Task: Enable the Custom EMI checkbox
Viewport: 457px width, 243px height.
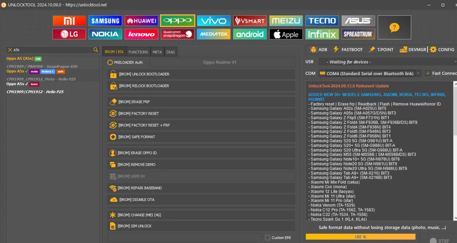Action: [x=267, y=238]
